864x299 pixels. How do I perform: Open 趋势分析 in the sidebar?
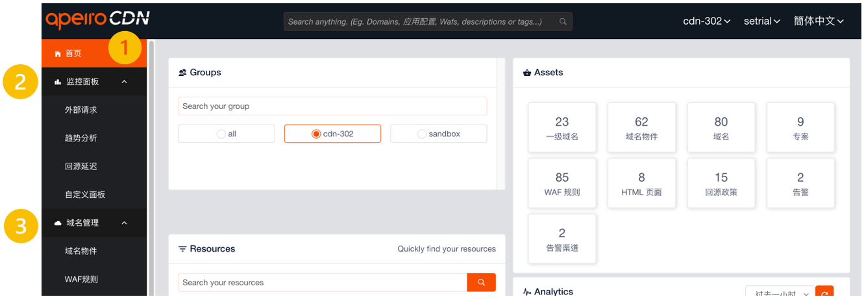tap(81, 138)
